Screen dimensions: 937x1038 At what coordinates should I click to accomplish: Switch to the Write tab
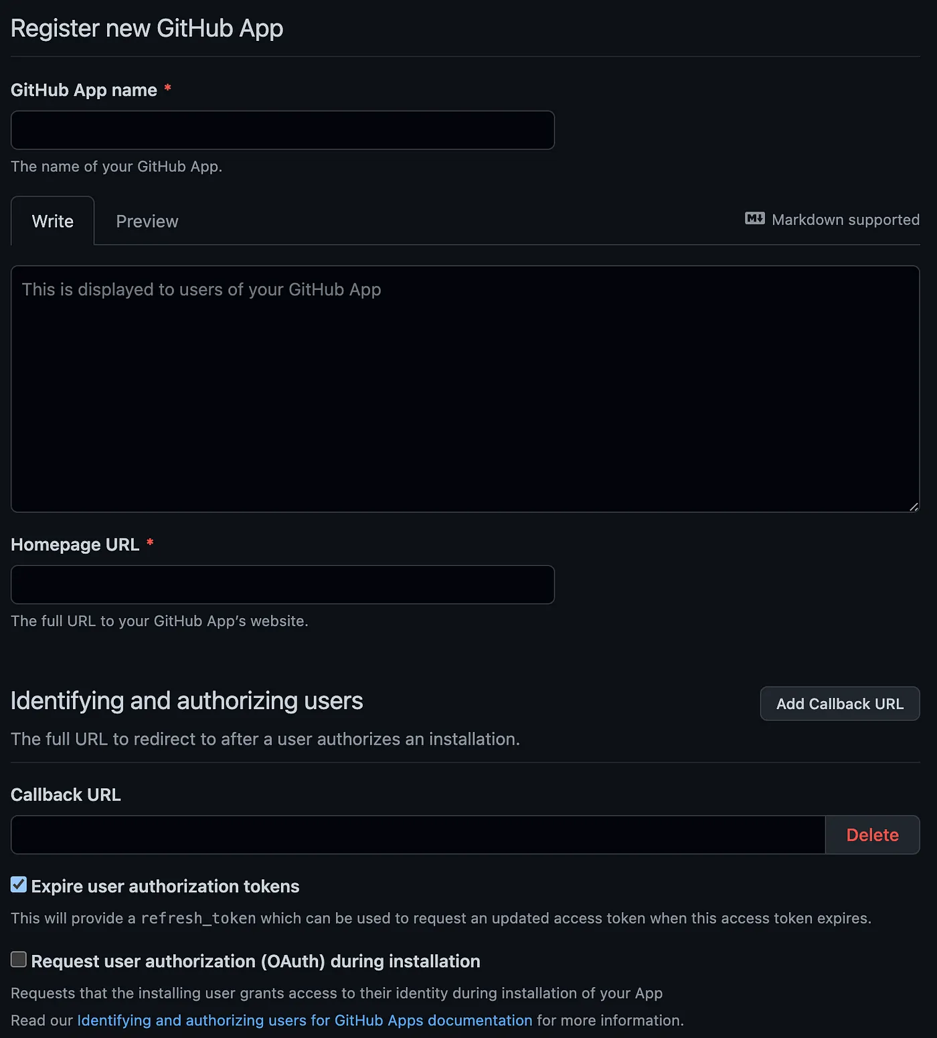click(53, 222)
